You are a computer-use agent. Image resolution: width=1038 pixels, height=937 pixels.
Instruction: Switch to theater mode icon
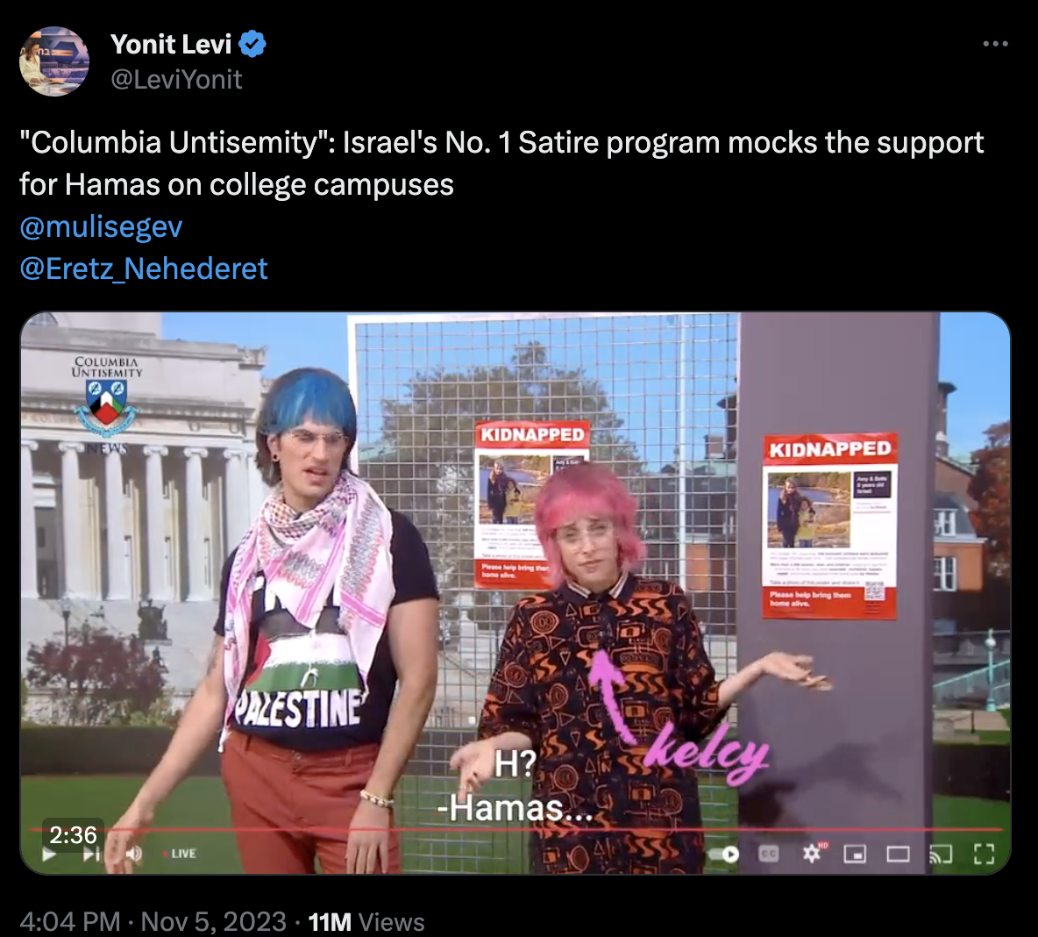(898, 855)
